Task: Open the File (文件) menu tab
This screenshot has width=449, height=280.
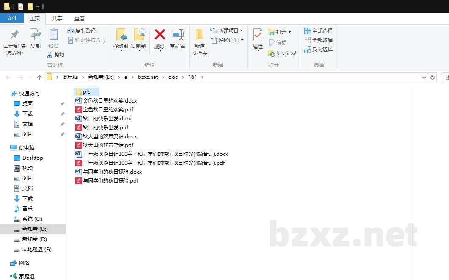Action: 12,18
